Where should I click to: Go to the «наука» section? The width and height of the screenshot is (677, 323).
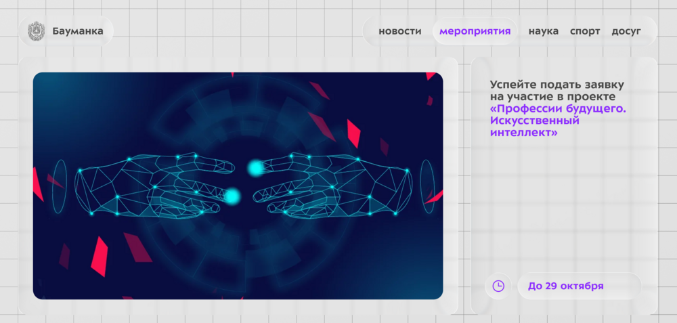pyautogui.click(x=543, y=31)
